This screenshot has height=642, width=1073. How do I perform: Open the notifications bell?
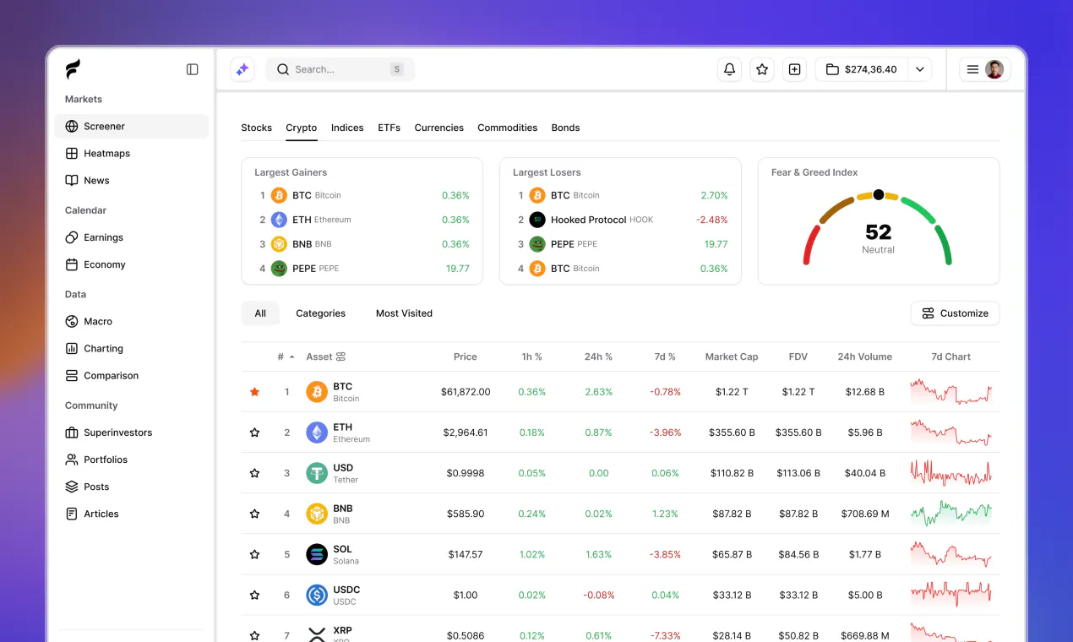tap(729, 69)
